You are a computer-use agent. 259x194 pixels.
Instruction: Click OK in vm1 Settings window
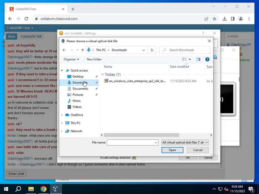tap(188, 158)
